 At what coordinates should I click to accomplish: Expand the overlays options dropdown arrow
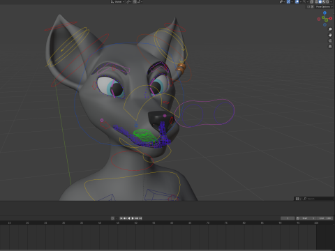coord(301,1)
